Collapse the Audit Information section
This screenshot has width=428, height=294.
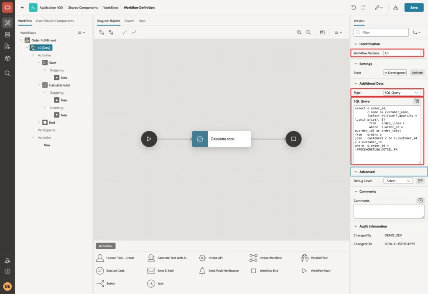tap(355, 226)
